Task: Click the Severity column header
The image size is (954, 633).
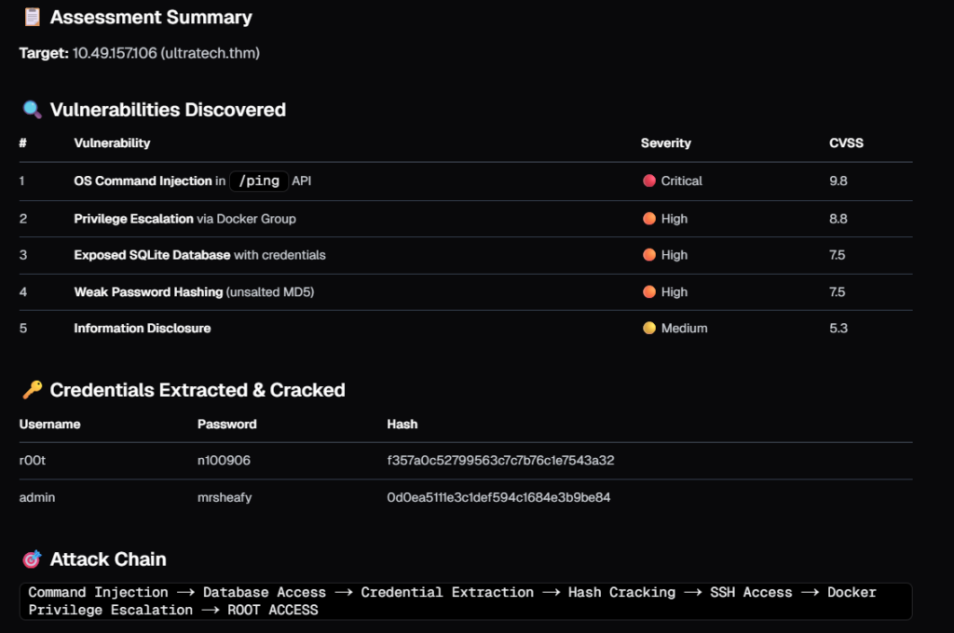Action: coord(665,143)
